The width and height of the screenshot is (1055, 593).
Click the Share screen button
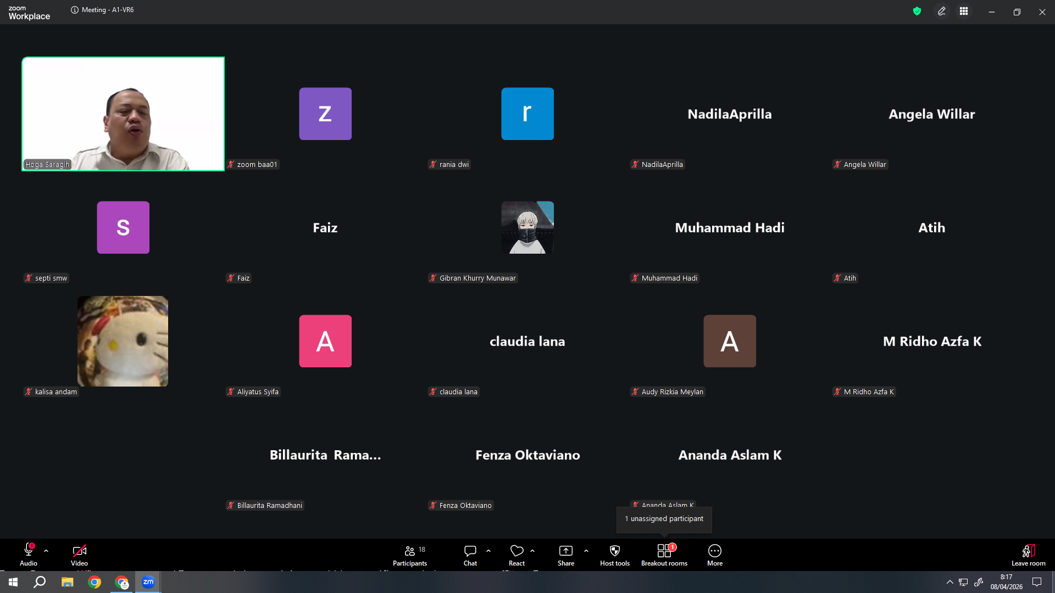point(566,555)
